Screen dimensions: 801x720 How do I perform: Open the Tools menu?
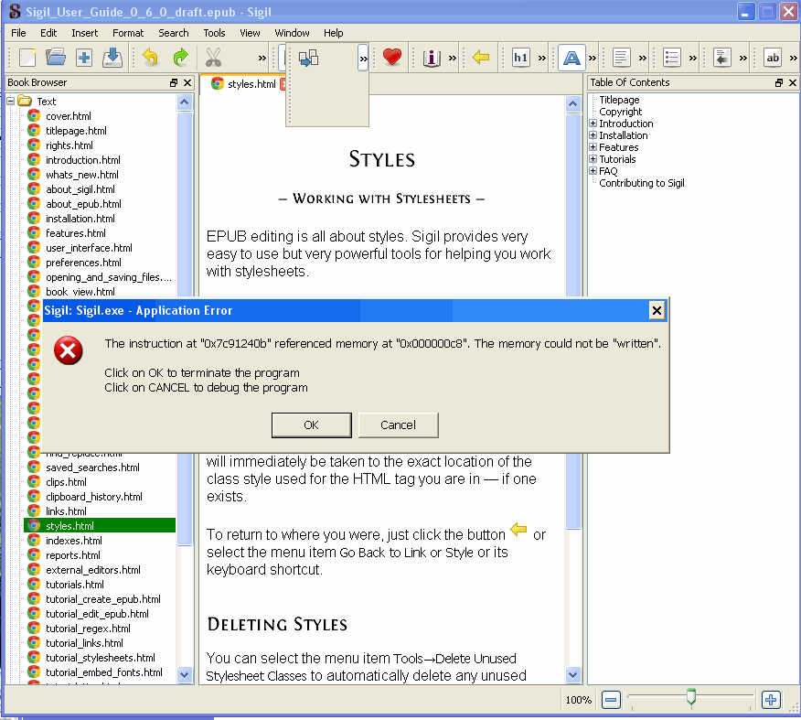(x=214, y=33)
